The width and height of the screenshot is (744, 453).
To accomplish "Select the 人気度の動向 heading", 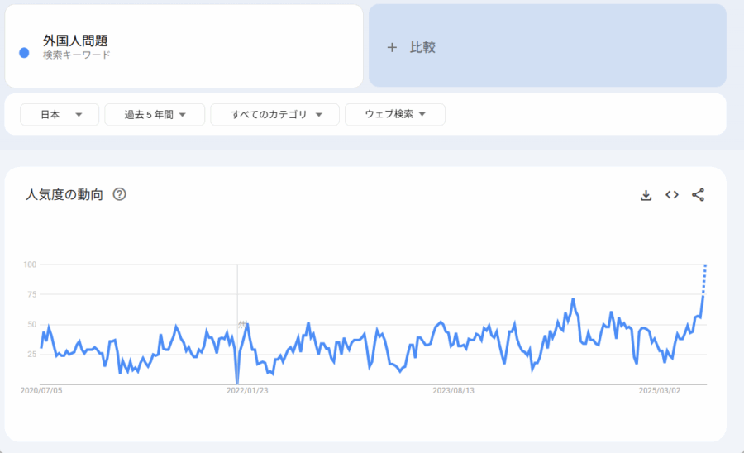I will [64, 195].
